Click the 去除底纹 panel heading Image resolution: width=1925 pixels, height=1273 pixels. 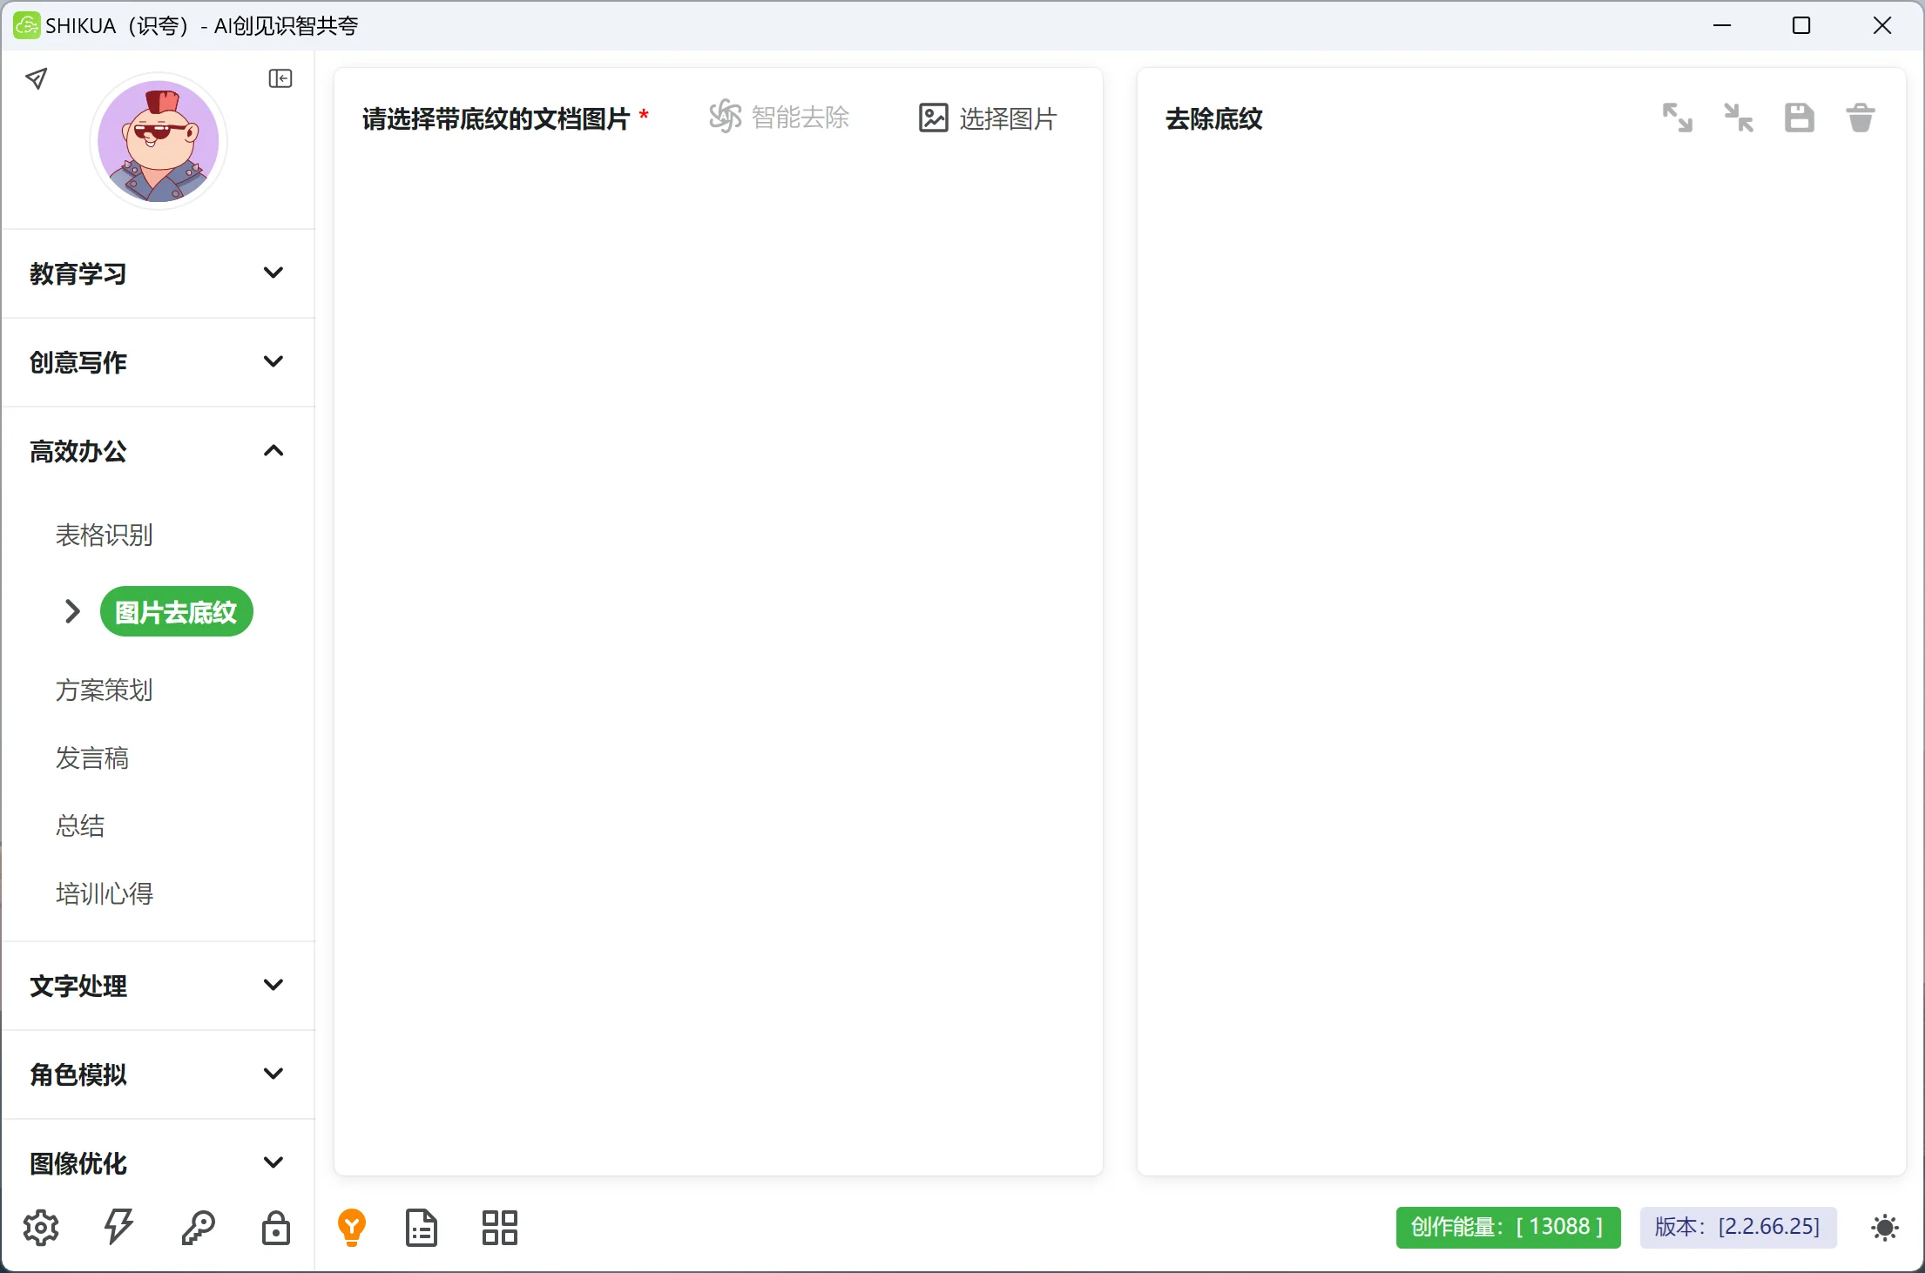[1214, 118]
